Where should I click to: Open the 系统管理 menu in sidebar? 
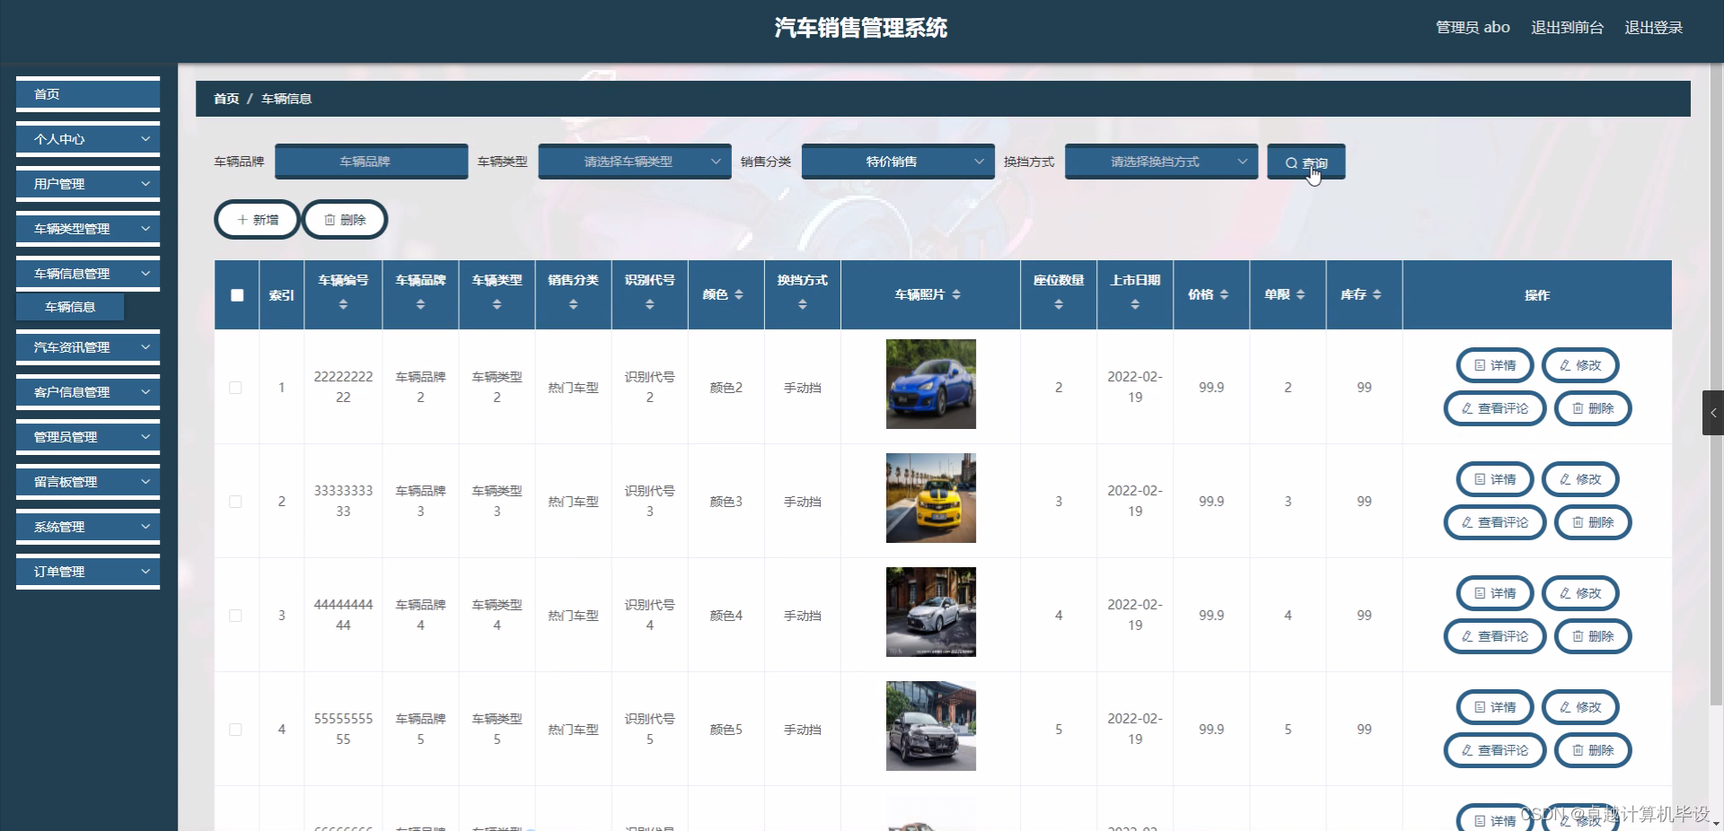(87, 527)
